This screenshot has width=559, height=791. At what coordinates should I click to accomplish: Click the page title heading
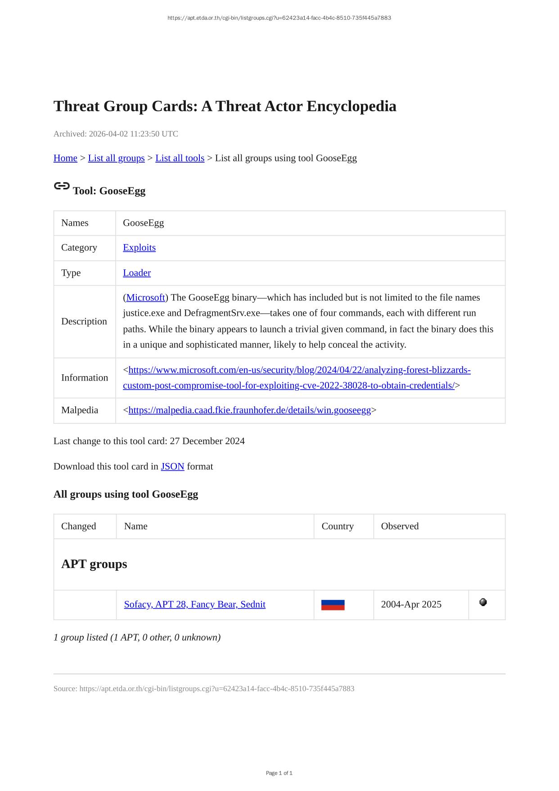click(x=225, y=106)
